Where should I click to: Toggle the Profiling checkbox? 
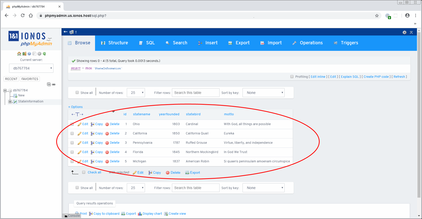pyautogui.click(x=292, y=77)
